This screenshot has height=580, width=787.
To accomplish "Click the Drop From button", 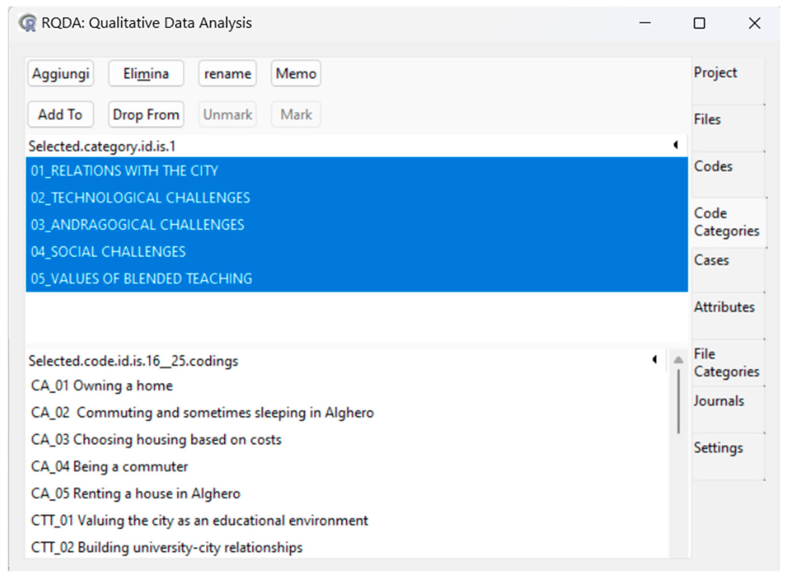I will (x=146, y=115).
